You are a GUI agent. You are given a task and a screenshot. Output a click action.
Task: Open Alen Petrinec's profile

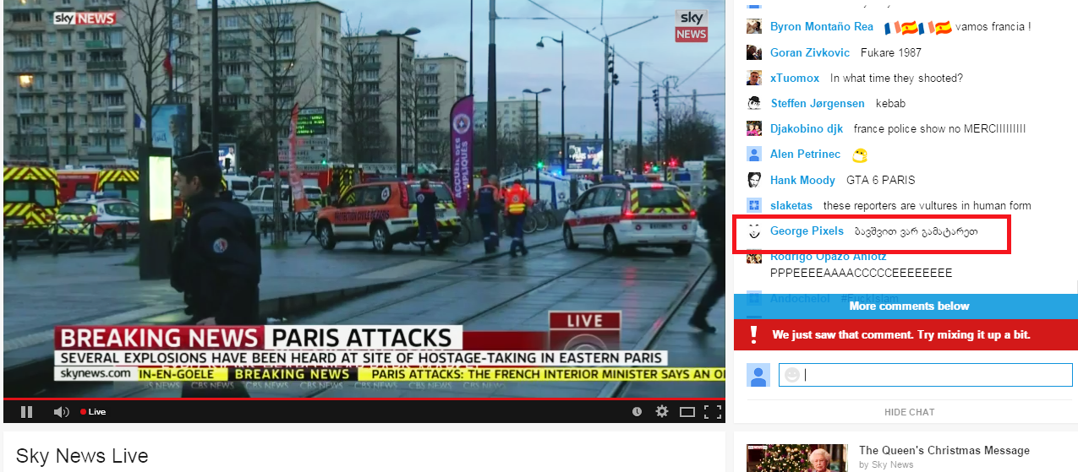tap(805, 155)
